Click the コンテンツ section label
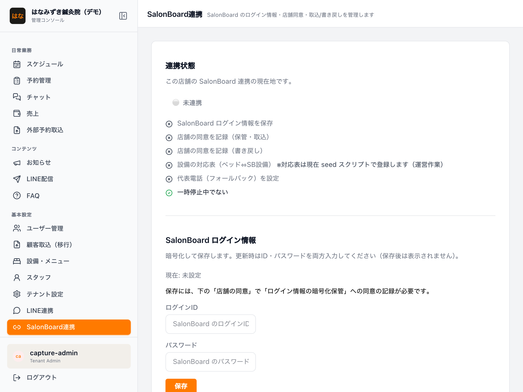 point(24,149)
